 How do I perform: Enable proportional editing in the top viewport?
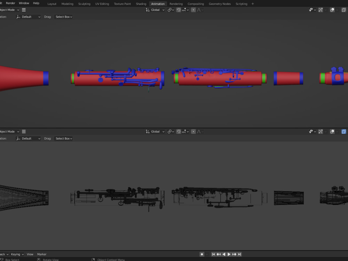point(193,10)
